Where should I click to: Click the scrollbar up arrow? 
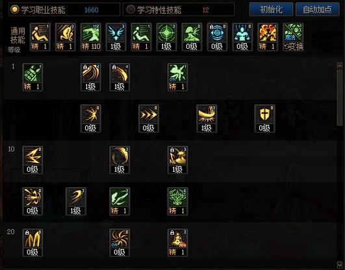(x=340, y=66)
